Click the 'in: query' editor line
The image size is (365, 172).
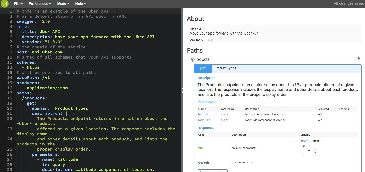54,165
